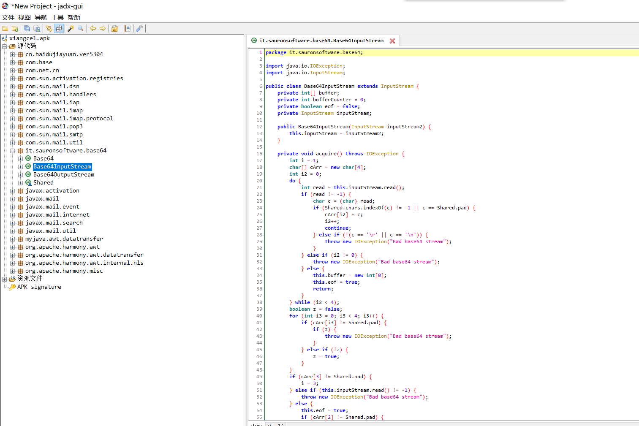The image size is (639, 426).
Task: Navigate back with the left arrow icon
Action: [93, 29]
